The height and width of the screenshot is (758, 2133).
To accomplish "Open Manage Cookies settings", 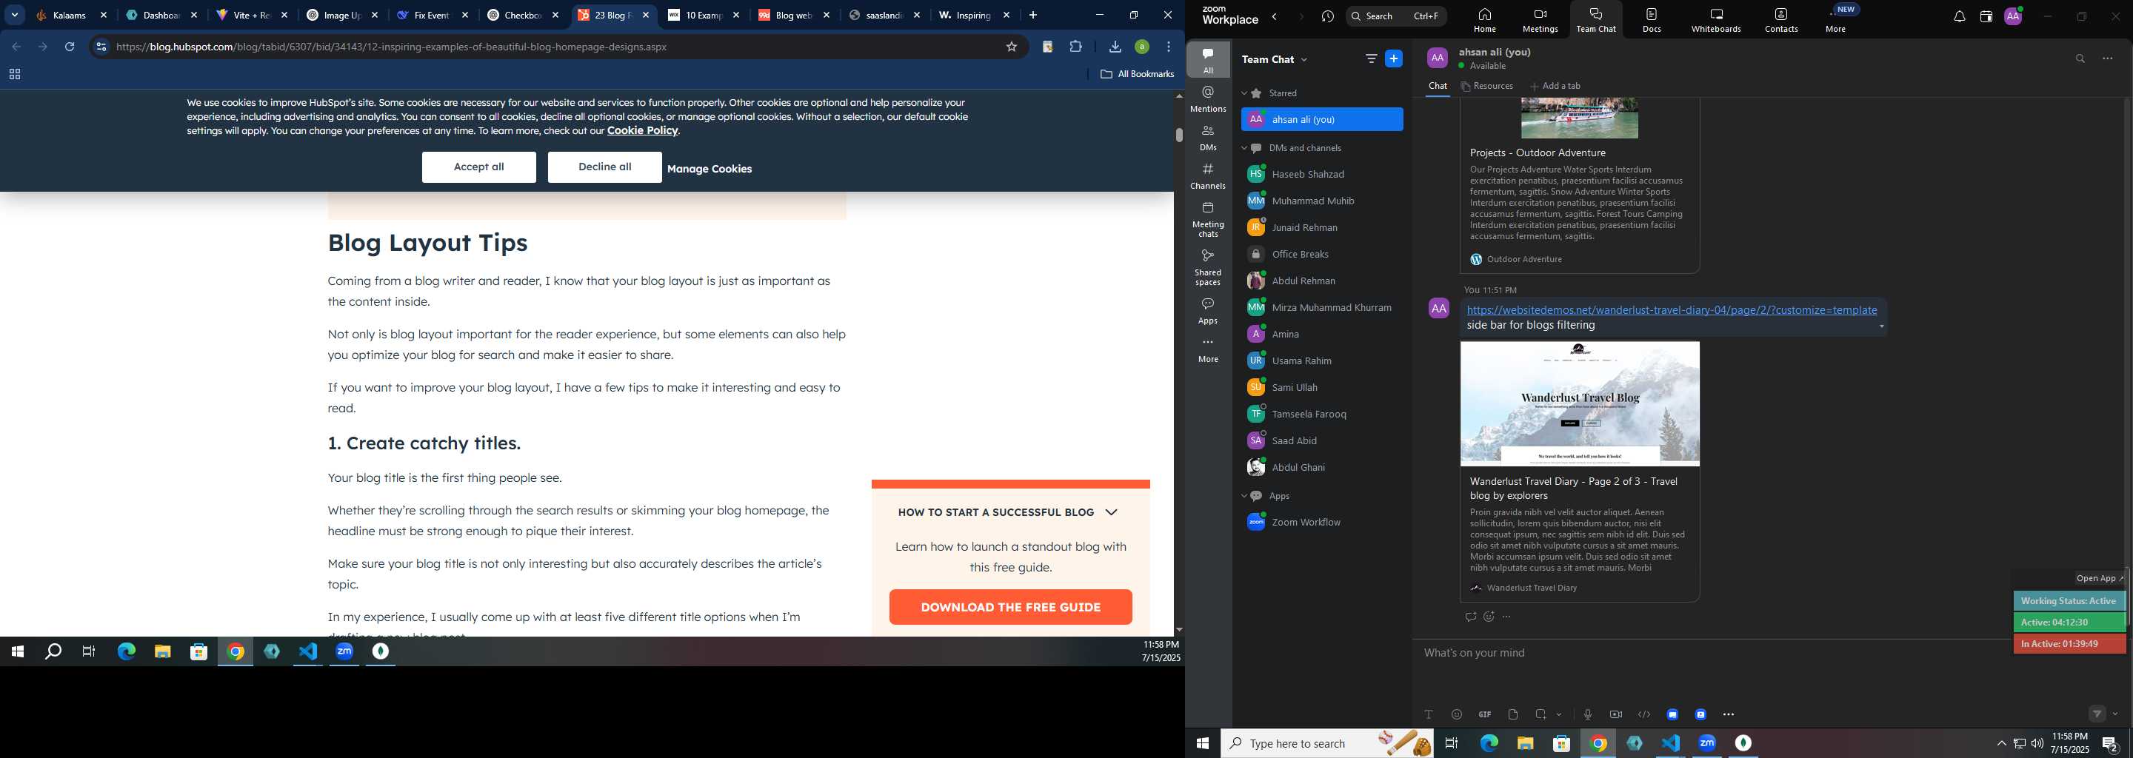I will (710, 169).
